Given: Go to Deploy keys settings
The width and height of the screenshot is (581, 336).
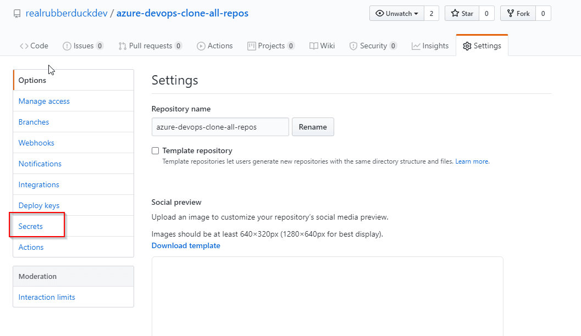Looking at the screenshot, I should [73, 205].
